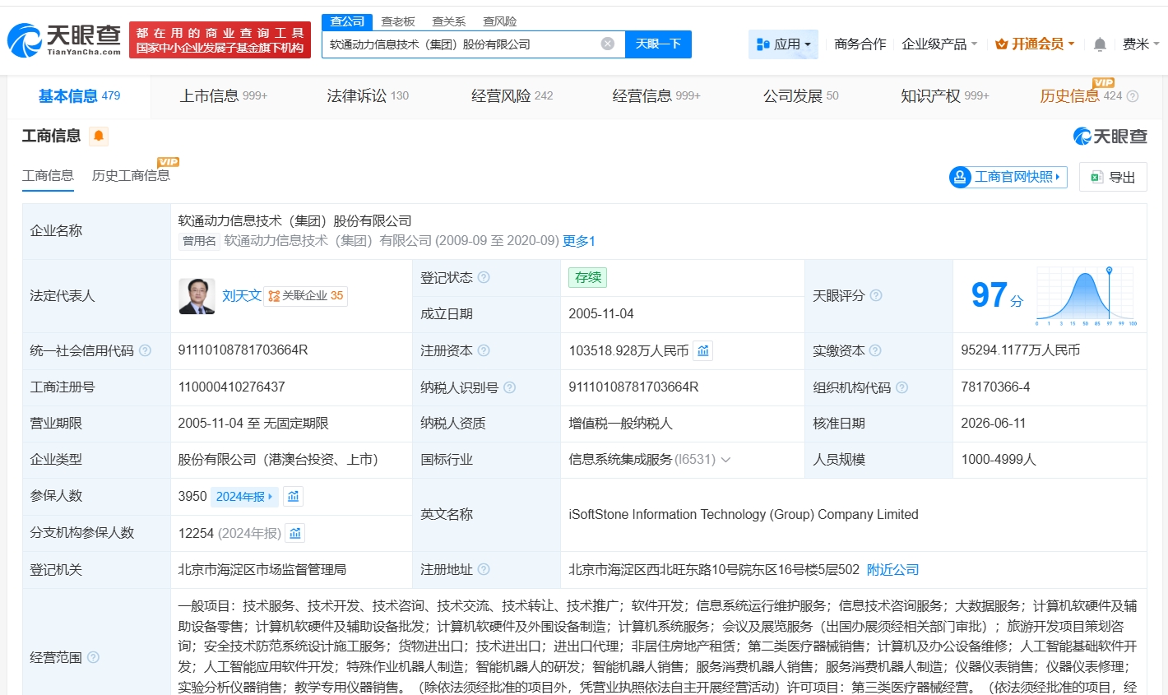This screenshot has width=1168, height=695.
Task: Open the 应用 dropdown menu
Action: coord(783,44)
